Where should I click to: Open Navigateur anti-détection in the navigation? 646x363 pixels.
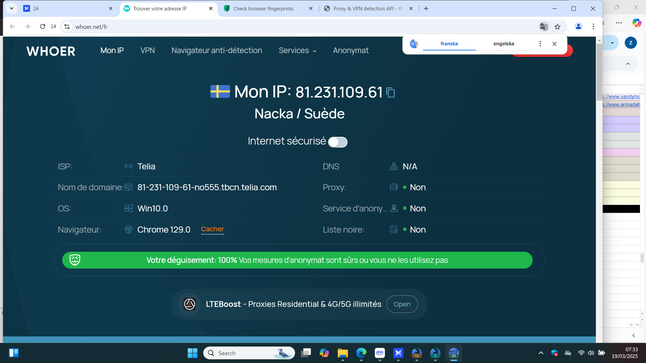pos(217,50)
